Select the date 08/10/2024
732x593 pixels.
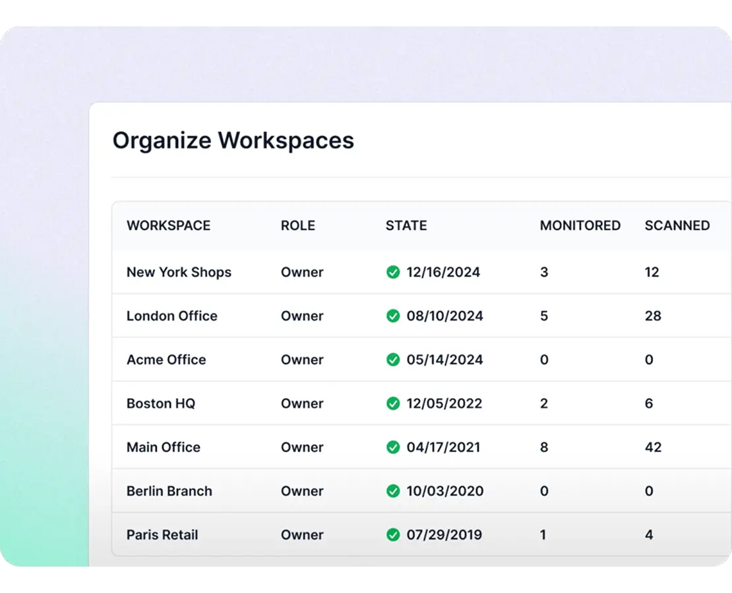445,316
